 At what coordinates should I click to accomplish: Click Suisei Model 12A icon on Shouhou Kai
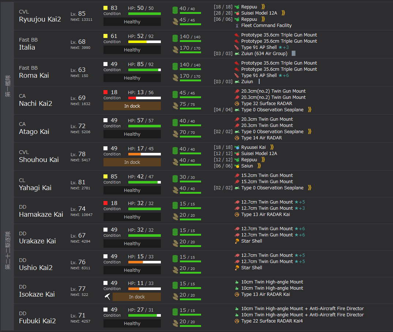[237, 154]
